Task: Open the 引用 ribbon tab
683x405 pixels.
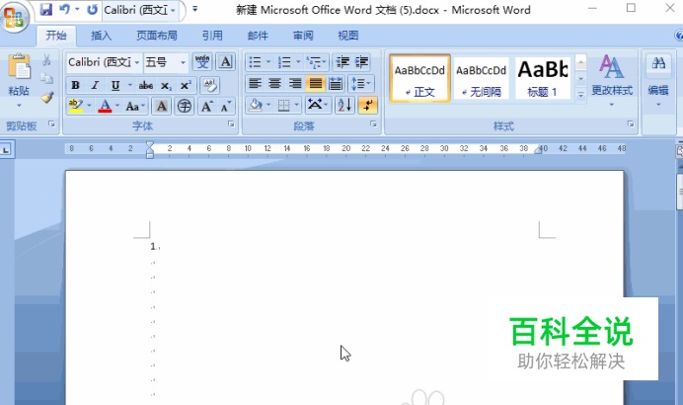Action: [x=212, y=36]
